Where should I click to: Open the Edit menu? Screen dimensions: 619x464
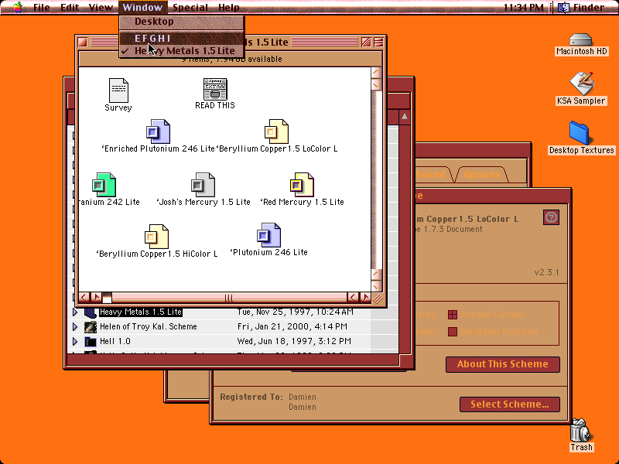tap(70, 7)
